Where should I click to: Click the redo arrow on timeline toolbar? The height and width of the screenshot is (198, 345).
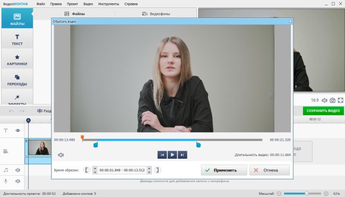[22, 111]
